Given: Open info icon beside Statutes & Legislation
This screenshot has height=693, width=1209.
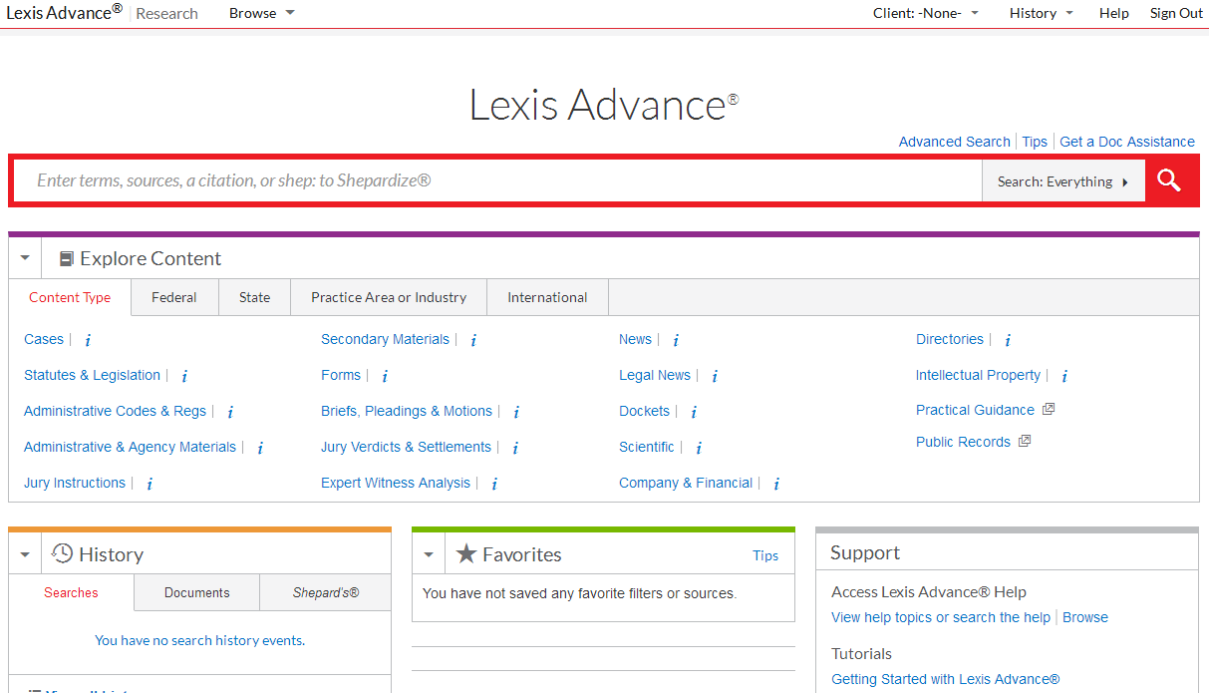Looking at the screenshot, I should click(184, 376).
